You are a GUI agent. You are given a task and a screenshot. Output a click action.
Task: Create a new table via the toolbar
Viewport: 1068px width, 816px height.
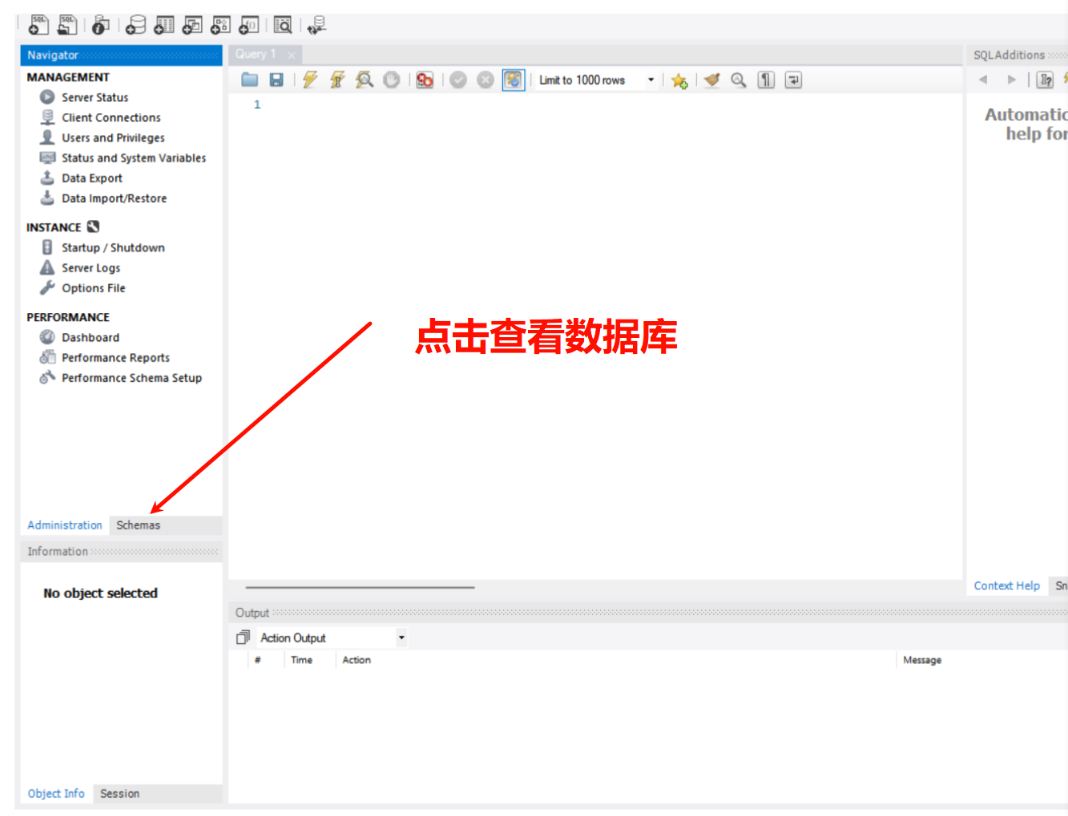tap(164, 25)
